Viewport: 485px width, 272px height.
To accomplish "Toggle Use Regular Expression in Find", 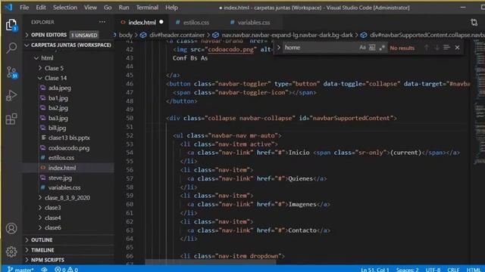I will (382, 48).
